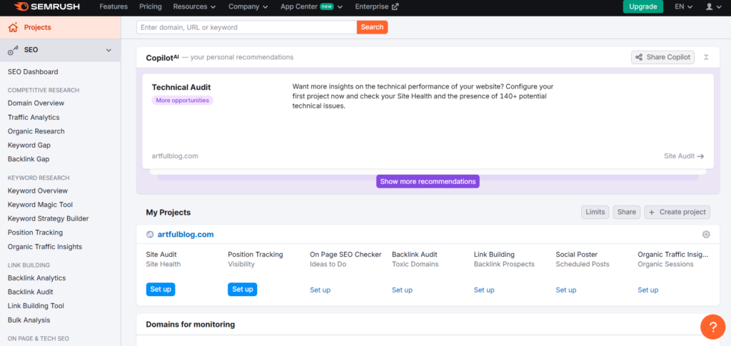Open Backlink Audit in the sidebar
This screenshot has width=731, height=346.
coord(30,292)
